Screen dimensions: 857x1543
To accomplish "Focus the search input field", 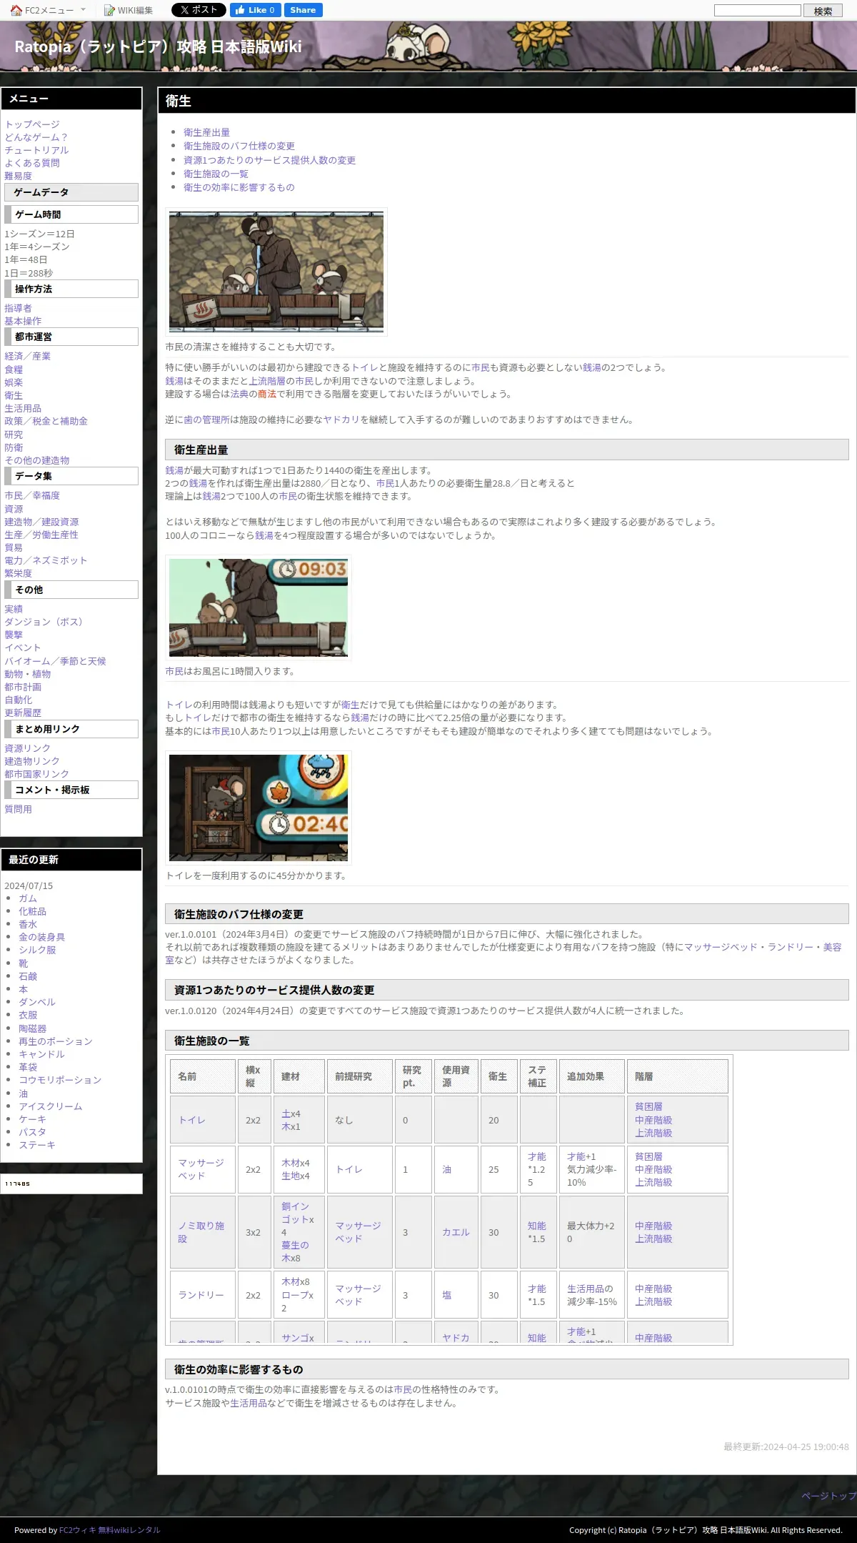I will pos(758,10).
